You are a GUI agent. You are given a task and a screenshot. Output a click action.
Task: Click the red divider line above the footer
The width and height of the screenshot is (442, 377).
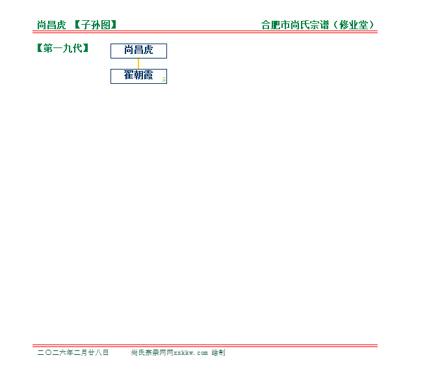(x=205, y=345)
